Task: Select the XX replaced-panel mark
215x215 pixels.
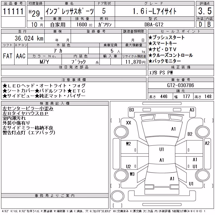Action: [128, 123]
